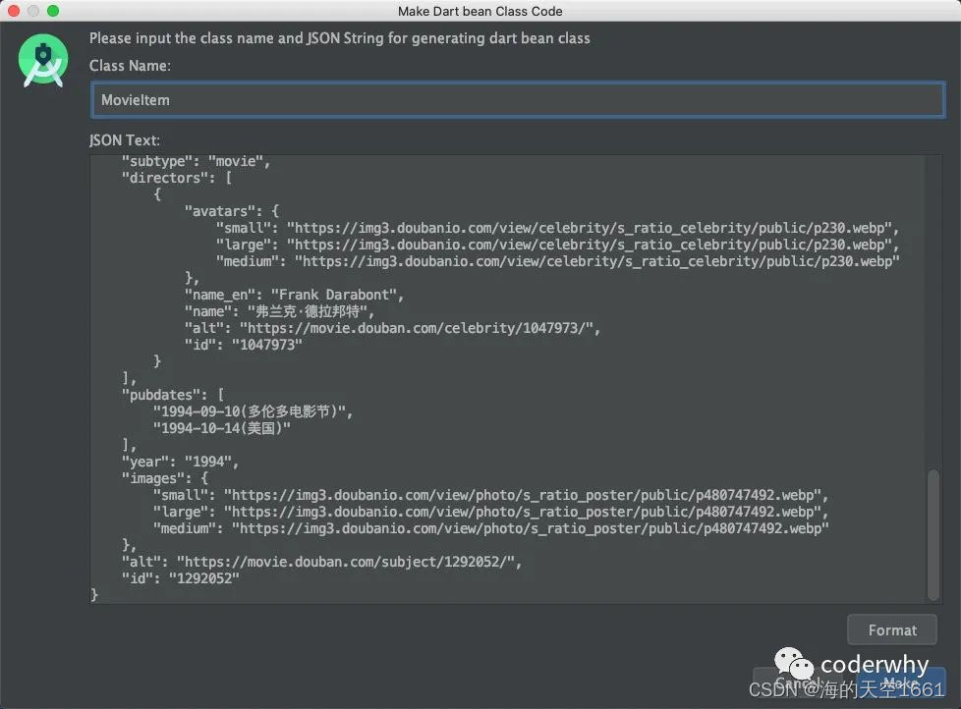
Task: Click the JSON Text label
Action: 125,140
